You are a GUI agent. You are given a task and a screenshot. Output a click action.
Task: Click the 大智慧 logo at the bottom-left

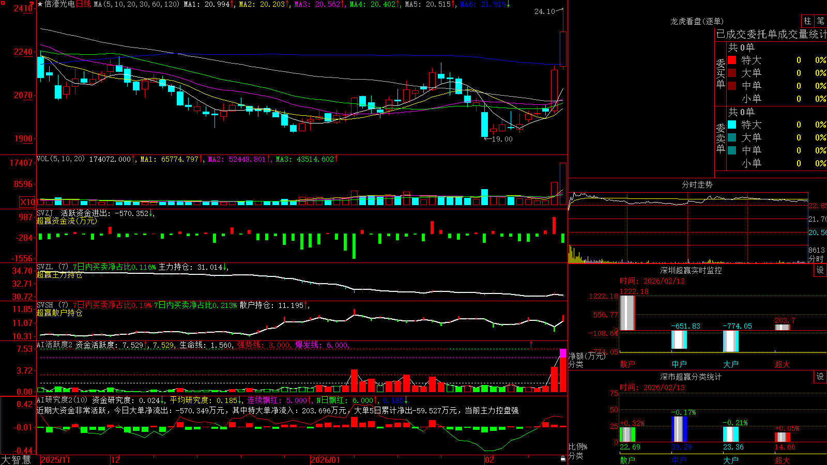(16, 460)
